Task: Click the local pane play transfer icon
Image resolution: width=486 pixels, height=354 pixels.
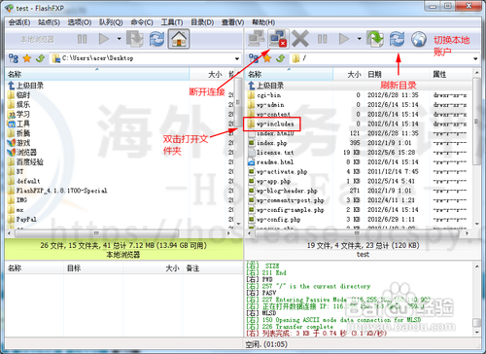Action: 104,39
